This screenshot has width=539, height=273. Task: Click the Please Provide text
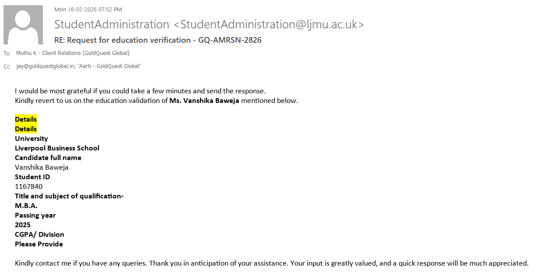pos(39,244)
